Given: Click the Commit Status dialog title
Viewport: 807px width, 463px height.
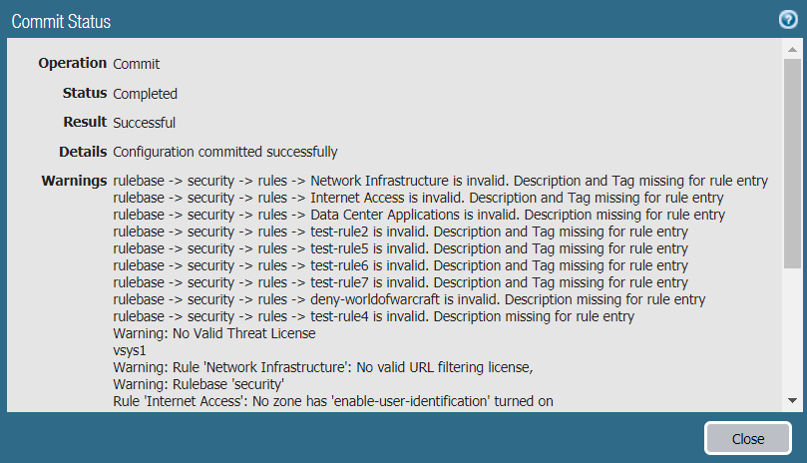Looking at the screenshot, I should pyautogui.click(x=61, y=21).
